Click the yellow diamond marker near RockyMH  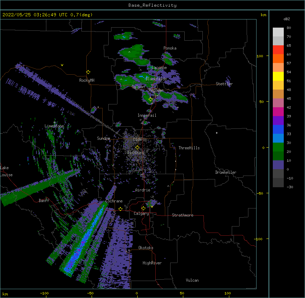tap(88, 72)
